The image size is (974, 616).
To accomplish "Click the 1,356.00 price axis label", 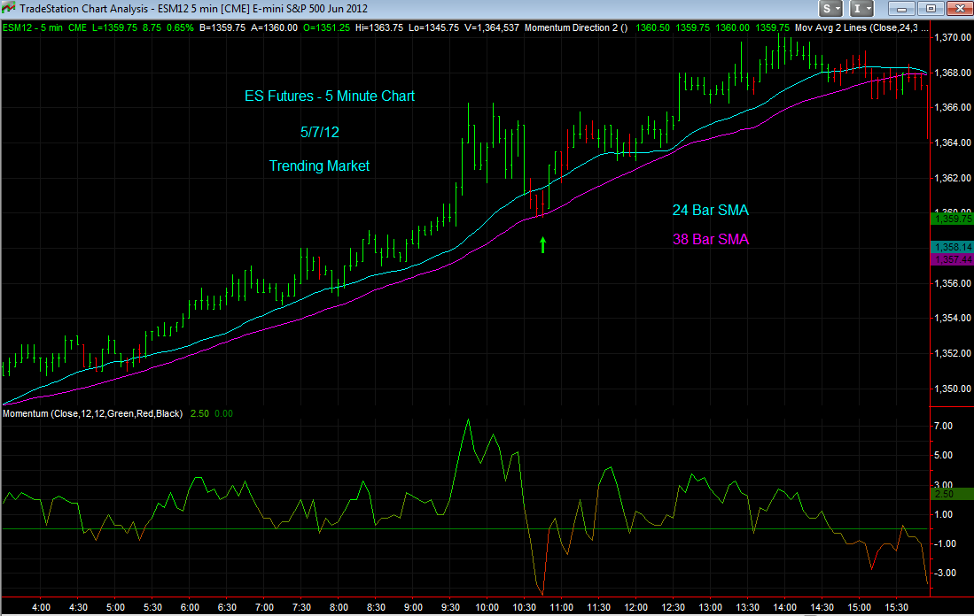I will [x=952, y=283].
